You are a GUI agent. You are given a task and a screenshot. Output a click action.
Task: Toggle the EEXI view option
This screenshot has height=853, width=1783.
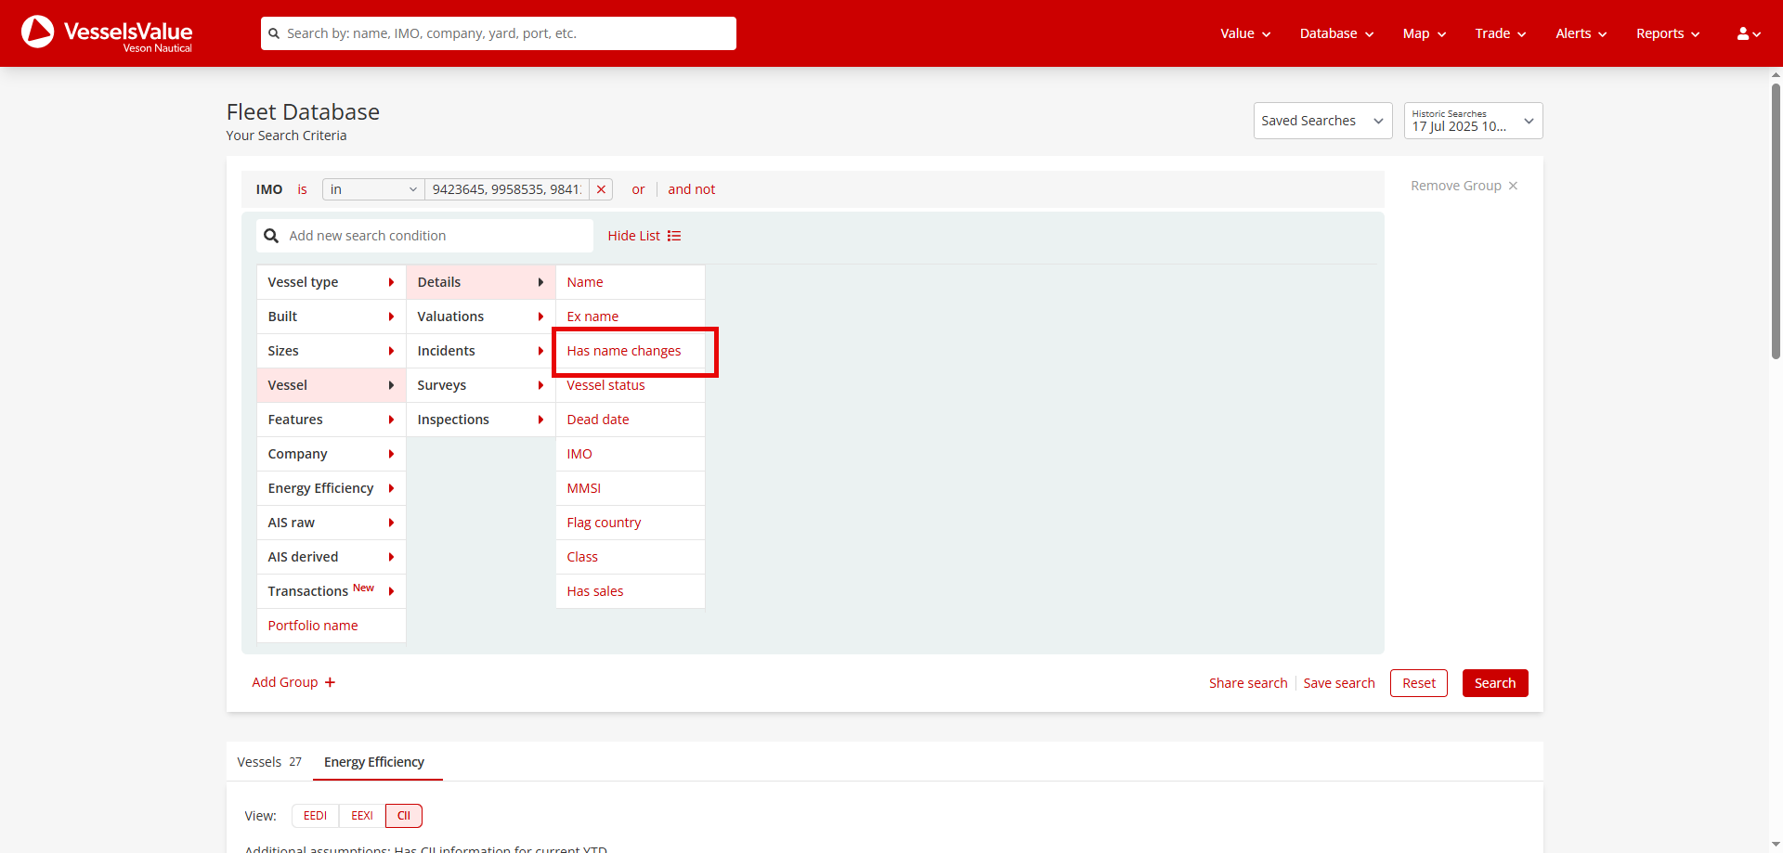[x=361, y=816]
